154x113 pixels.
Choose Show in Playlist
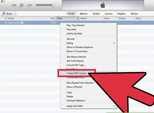pyautogui.click(x=75, y=87)
